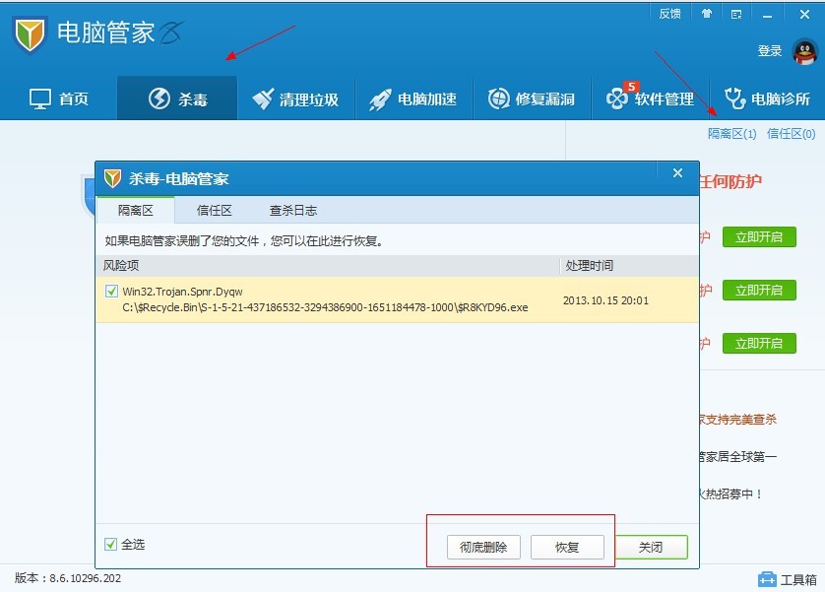Click the 彻底删除 button
Screen dimensions: 825x592
[483, 548]
